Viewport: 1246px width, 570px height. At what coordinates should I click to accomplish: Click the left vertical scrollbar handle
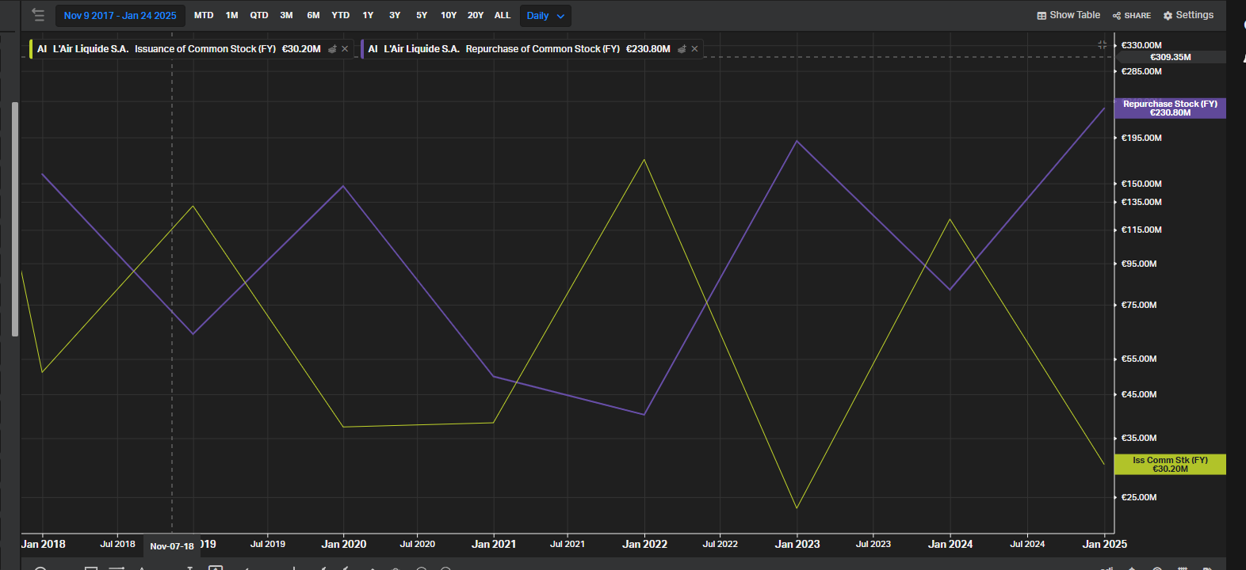15,219
